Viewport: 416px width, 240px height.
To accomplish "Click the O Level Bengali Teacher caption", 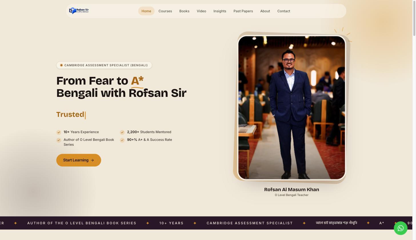I will point(292,195).
